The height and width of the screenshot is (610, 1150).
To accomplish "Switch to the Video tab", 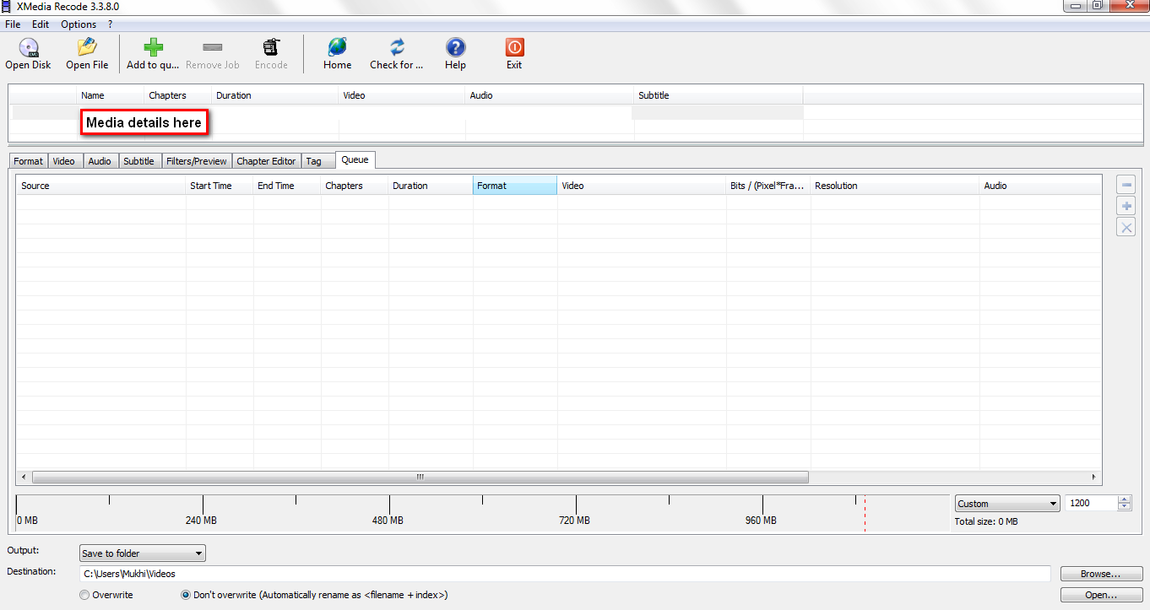I will (x=64, y=161).
